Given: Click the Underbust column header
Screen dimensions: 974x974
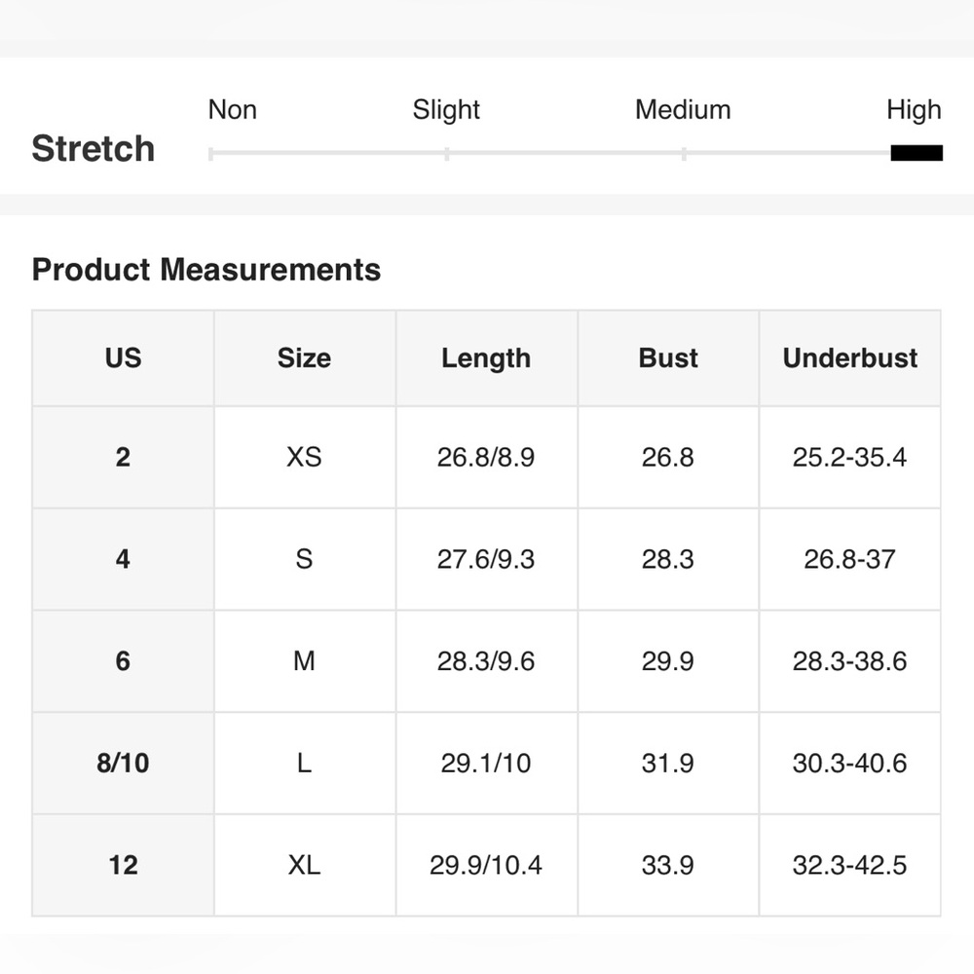Looking at the screenshot, I should click(x=850, y=358).
